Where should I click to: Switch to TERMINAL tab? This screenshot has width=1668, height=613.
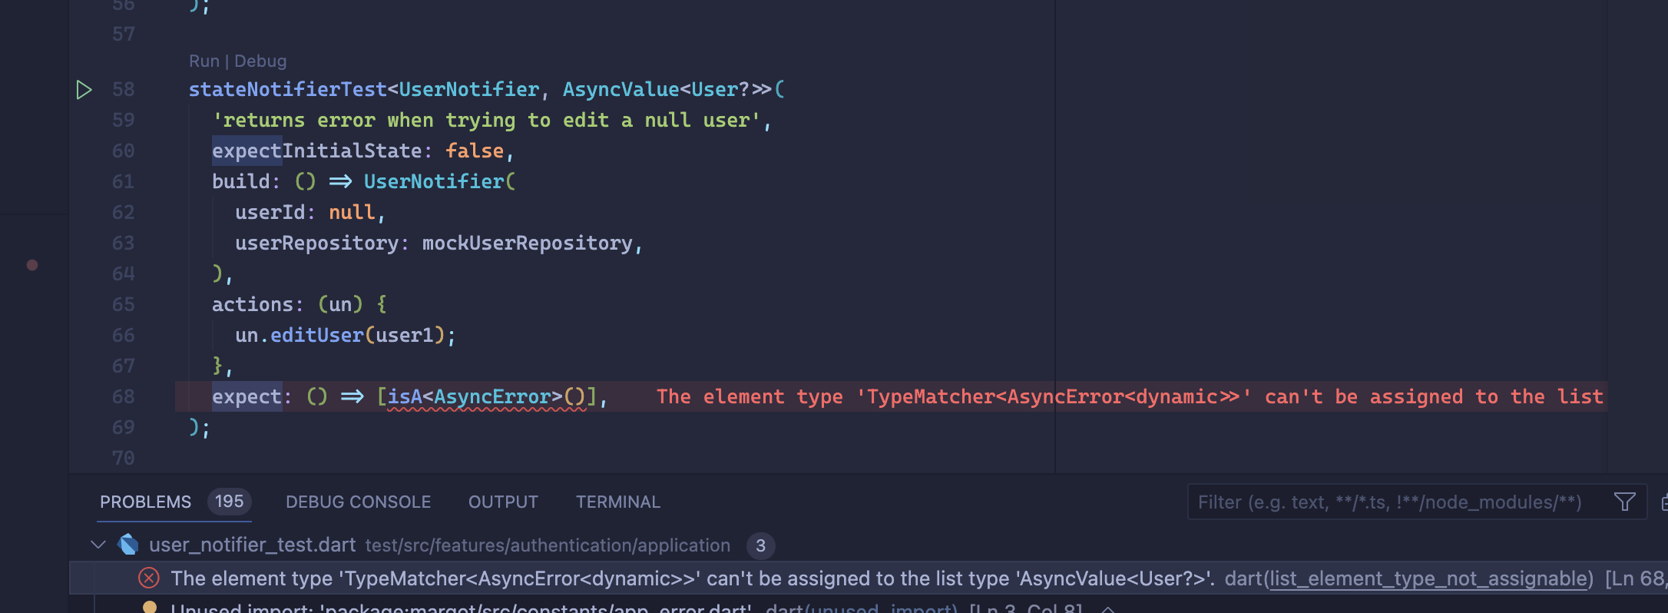(617, 502)
